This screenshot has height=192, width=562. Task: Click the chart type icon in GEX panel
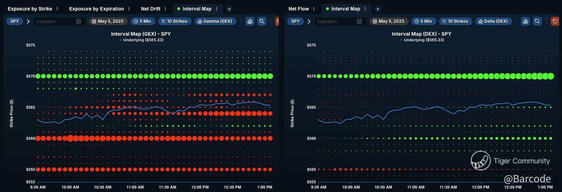(250, 21)
